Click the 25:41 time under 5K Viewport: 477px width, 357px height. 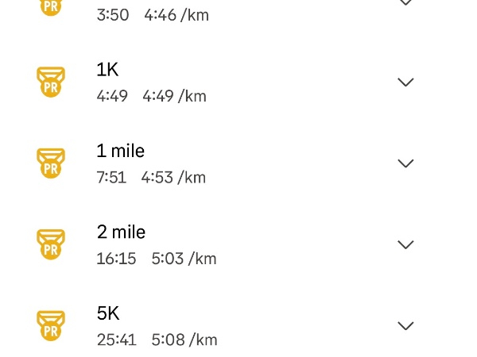(116, 340)
